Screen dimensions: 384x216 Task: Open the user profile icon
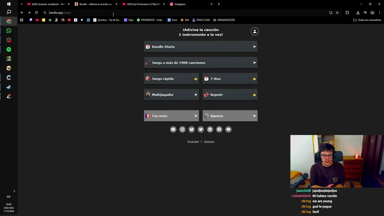(255, 31)
